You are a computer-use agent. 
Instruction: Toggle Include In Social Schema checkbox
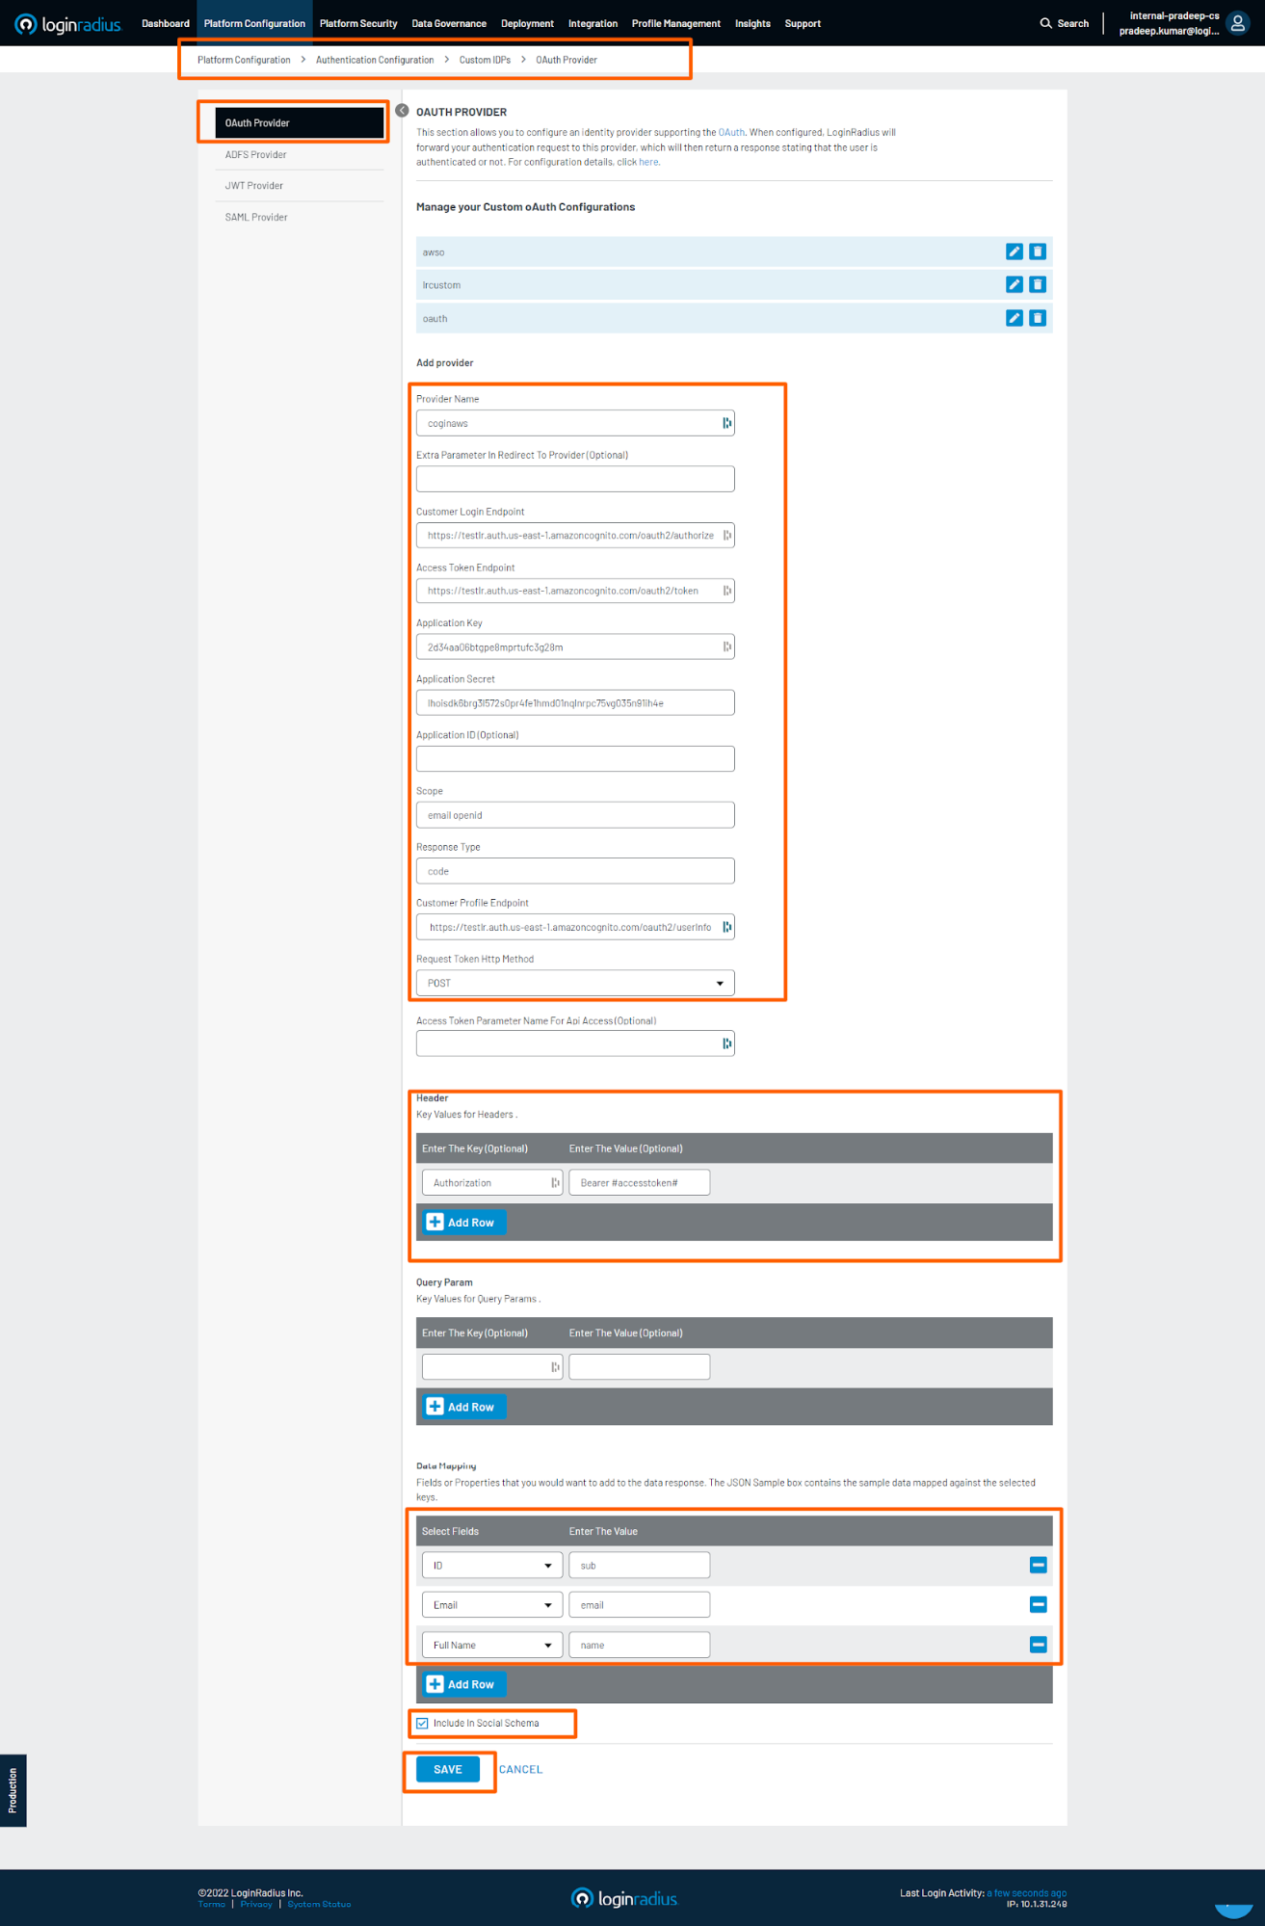(x=422, y=1723)
